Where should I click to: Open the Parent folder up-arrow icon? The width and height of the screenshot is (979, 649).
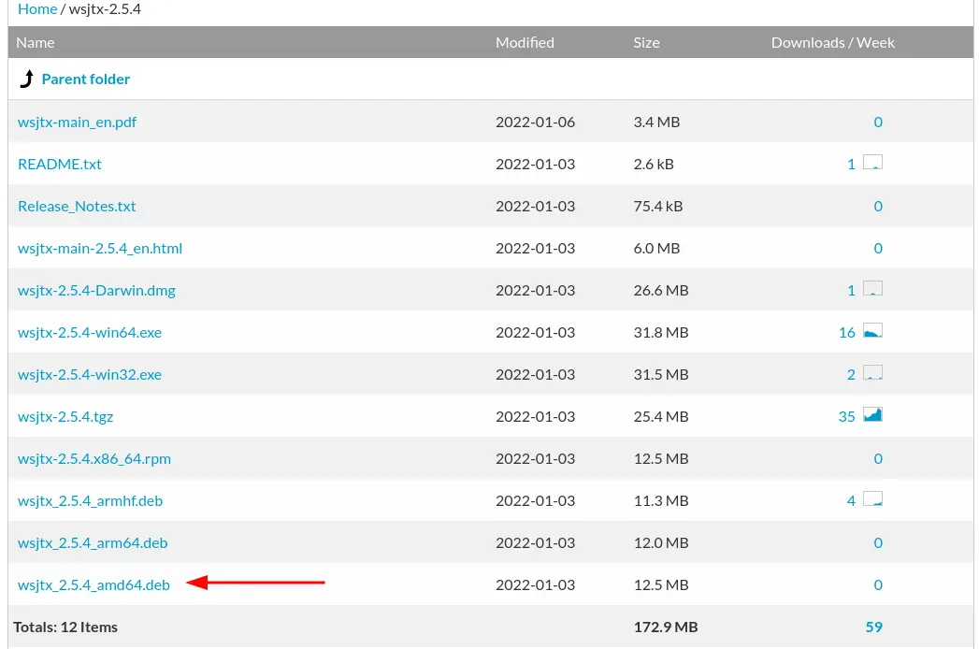(27, 79)
